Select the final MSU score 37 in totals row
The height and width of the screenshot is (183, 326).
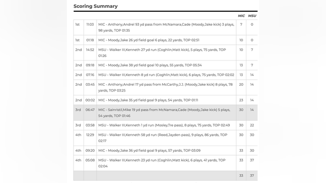tap(252, 176)
